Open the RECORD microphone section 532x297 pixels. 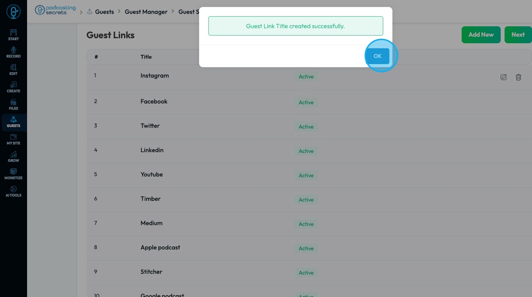pyautogui.click(x=13, y=52)
